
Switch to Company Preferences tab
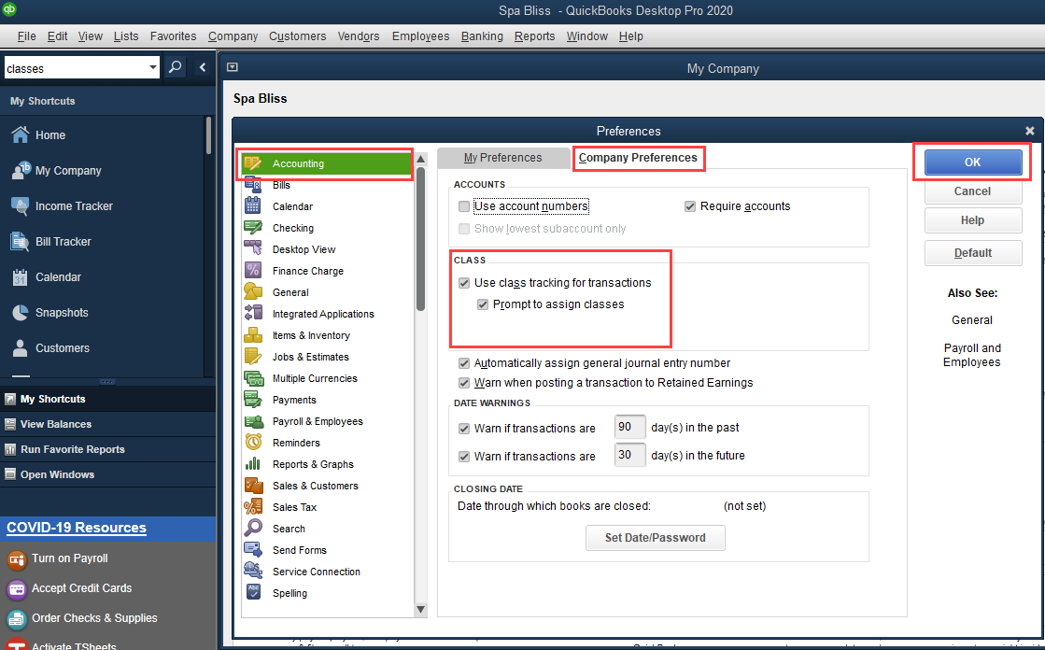click(x=638, y=158)
